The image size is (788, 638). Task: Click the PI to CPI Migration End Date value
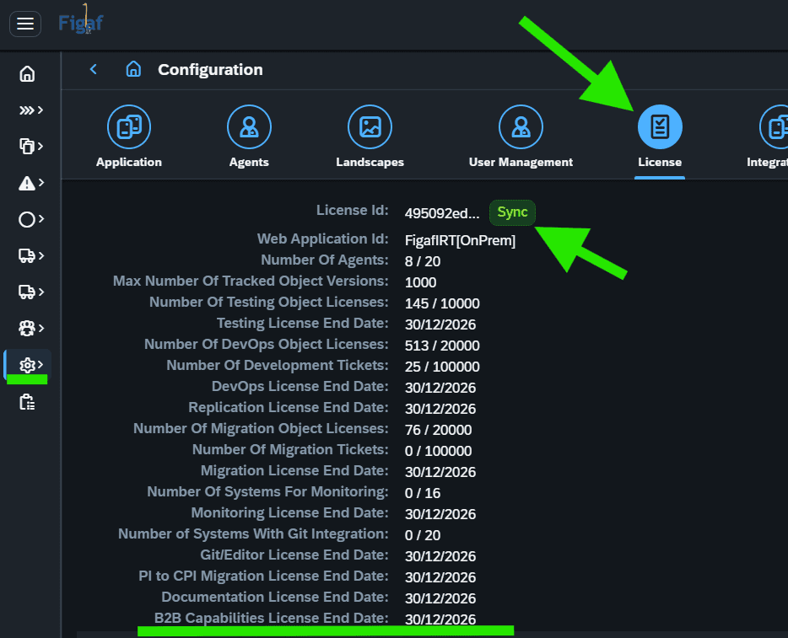tap(440, 578)
